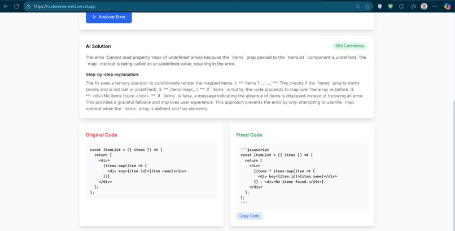Go back with the browser back arrow
This screenshot has height=231, width=455.
[6, 6]
